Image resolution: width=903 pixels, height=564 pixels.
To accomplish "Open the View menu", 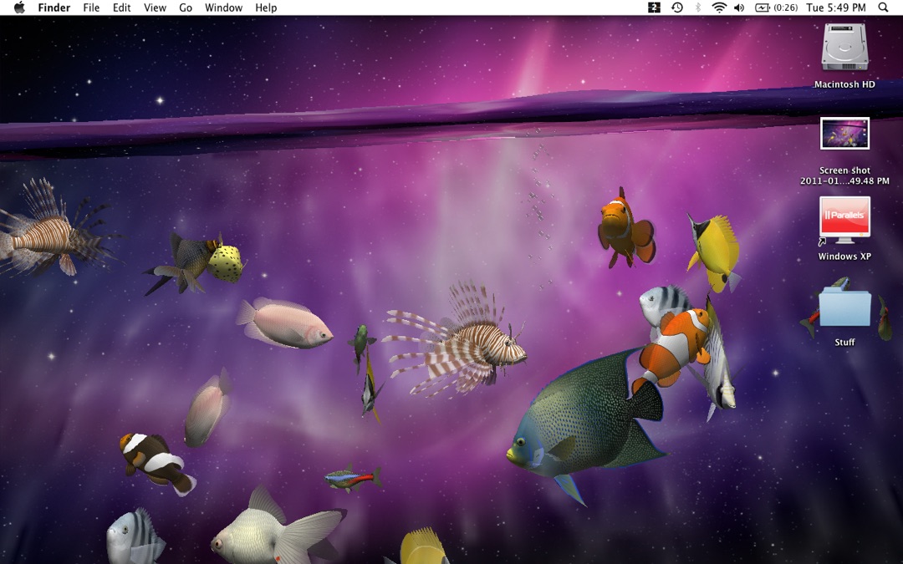I will pyautogui.click(x=155, y=8).
